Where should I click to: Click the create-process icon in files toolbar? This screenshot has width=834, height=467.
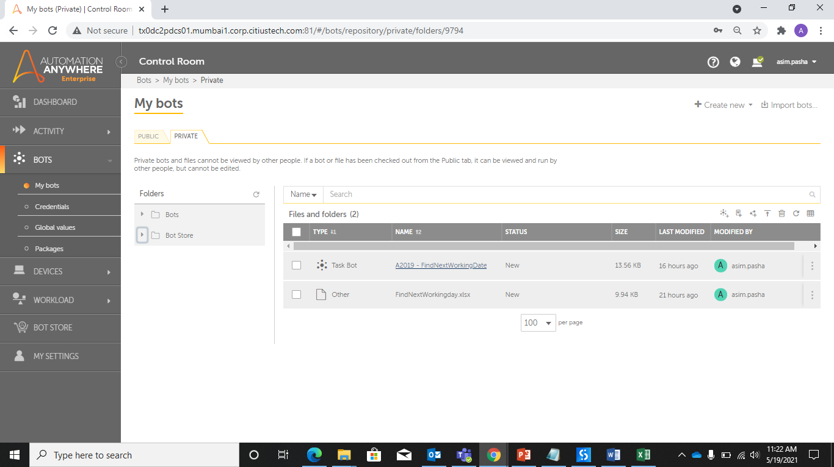point(753,213)
